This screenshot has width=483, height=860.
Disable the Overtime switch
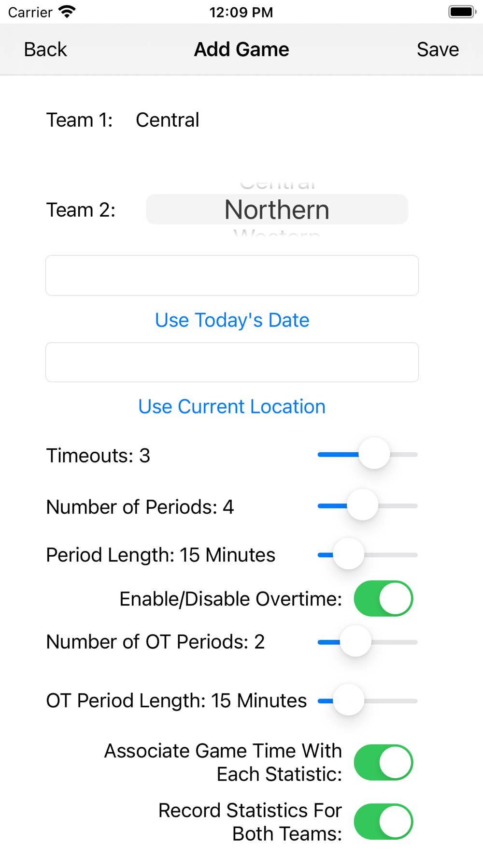coord(384,598)
